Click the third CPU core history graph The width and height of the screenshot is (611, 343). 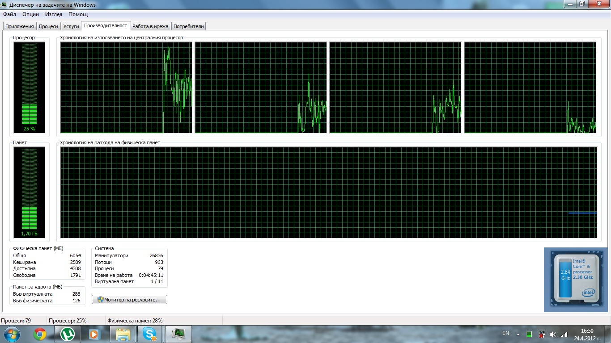395,88
